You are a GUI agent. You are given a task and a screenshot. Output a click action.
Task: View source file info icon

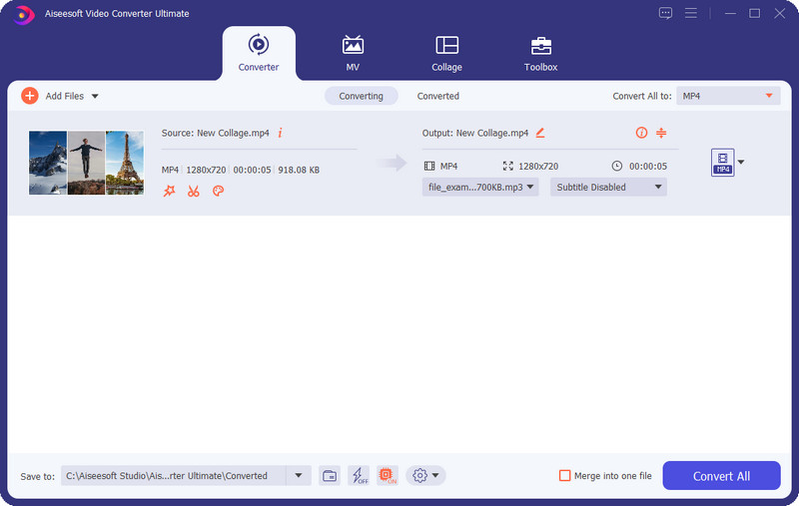pyautogui.click(x=281, y=133)
